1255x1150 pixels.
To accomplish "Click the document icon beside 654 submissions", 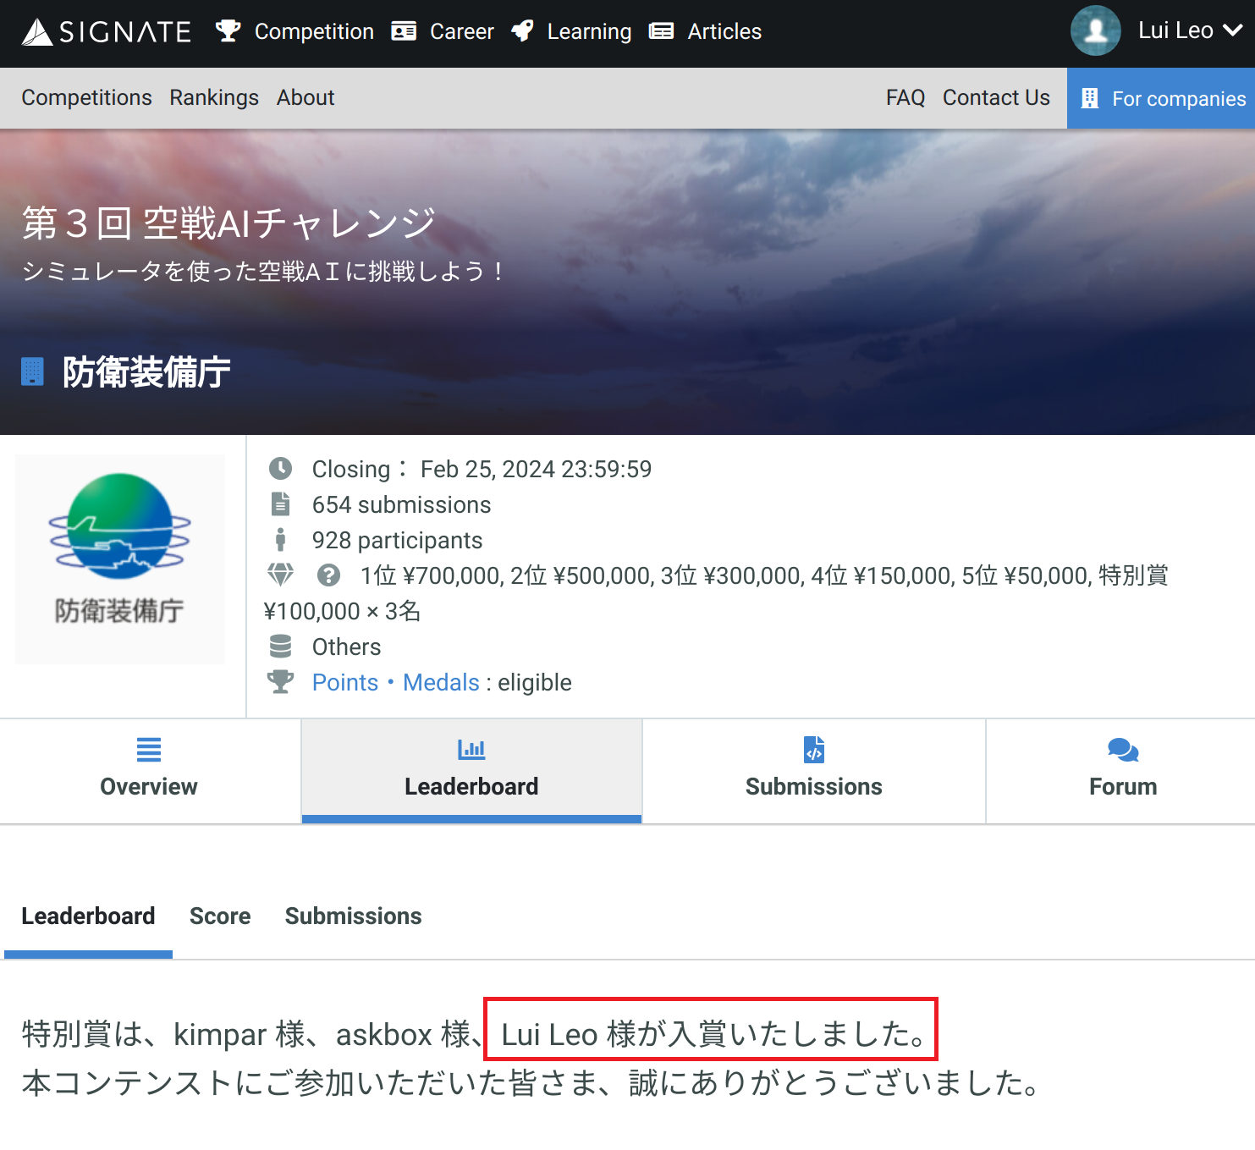I will click(x=280, y=503).
